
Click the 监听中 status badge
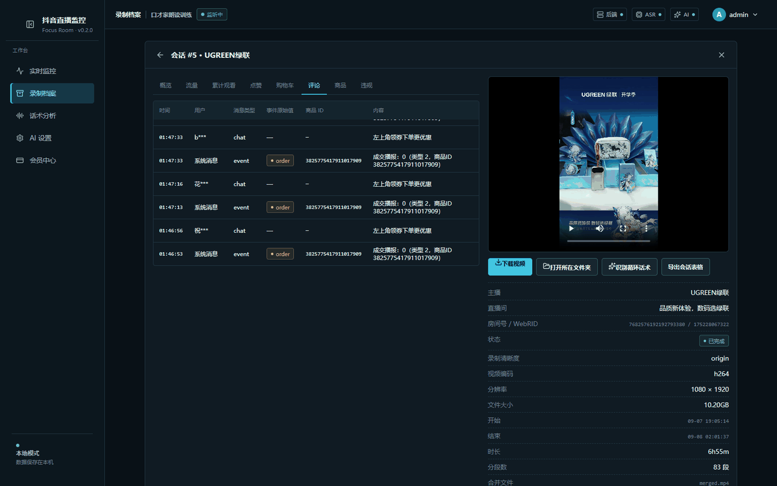tap(212, 14)
